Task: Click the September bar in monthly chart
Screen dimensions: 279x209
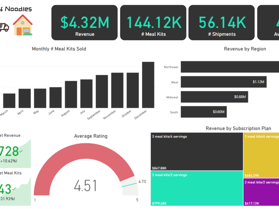Action: coord(102,91)
